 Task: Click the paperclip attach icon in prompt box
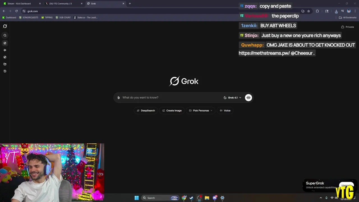(119, 98)
